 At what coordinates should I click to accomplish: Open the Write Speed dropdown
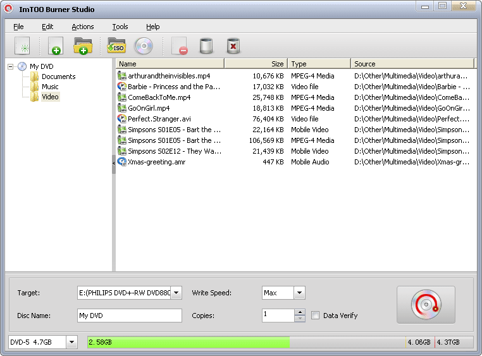click(299, 293)
